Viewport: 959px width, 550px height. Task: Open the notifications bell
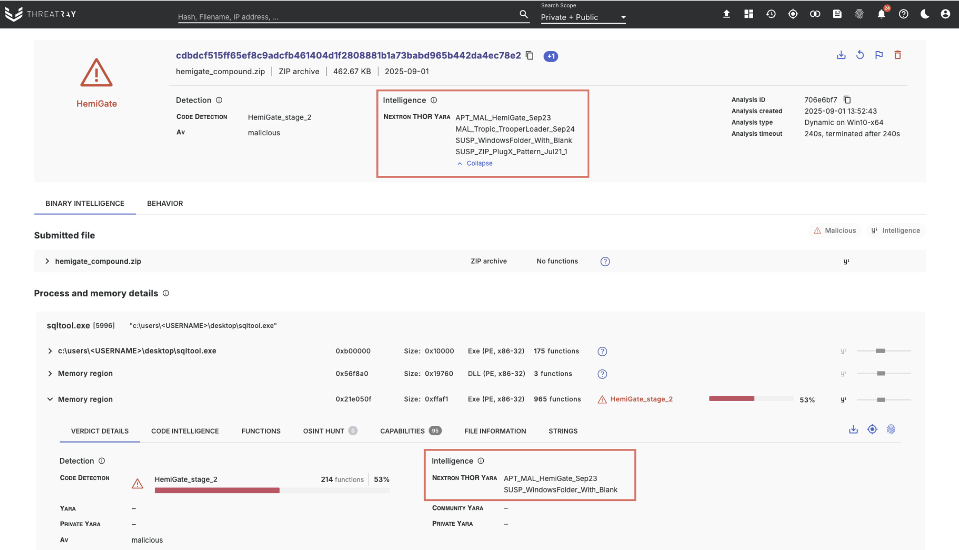point(881,14)
